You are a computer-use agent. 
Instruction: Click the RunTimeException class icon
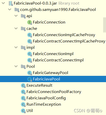tap(23, 104)
